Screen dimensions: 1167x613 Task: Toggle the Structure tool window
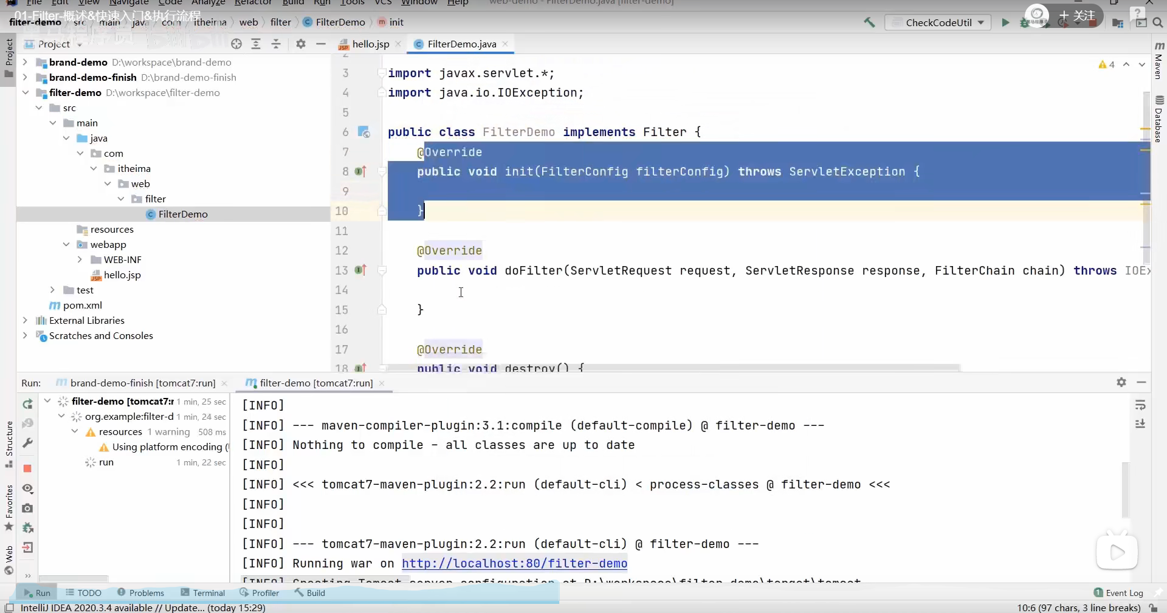(9, 444)
